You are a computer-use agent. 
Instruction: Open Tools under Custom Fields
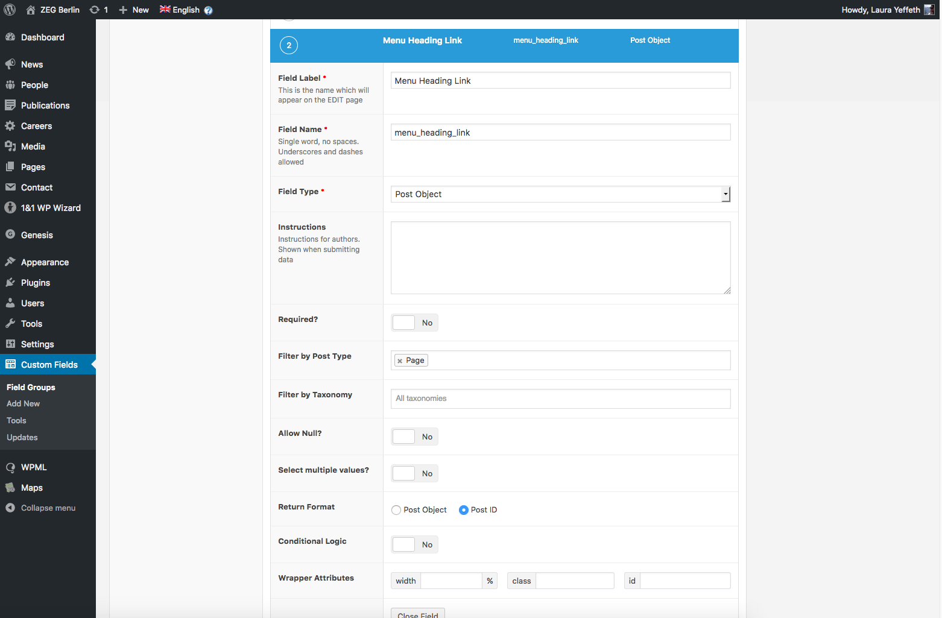[16, 420]
